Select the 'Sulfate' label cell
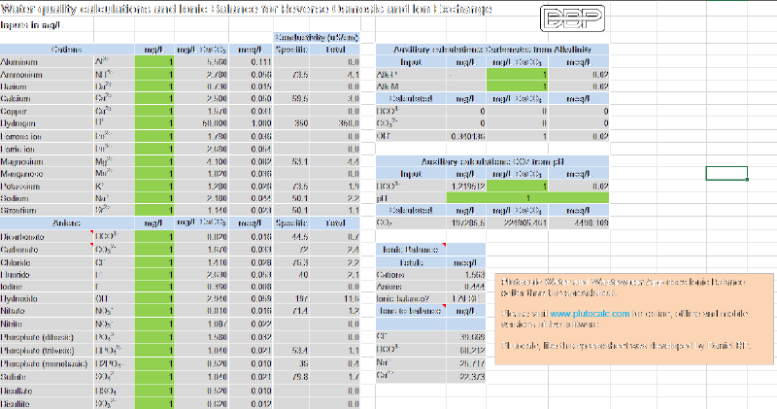 pyautogui.click(x=47, y=377)
